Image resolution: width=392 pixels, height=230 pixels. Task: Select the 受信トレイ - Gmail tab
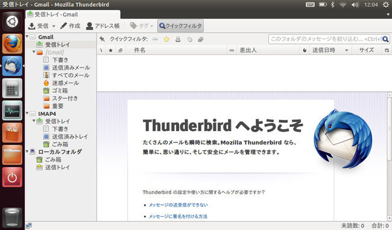click(x=72, y=14)
